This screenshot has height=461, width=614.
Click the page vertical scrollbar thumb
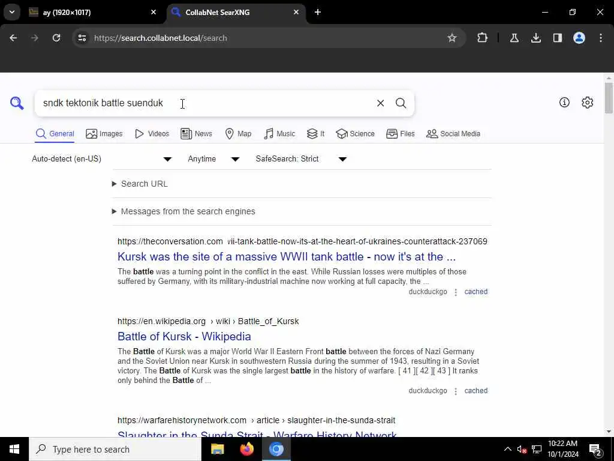[x=609, y=97]
